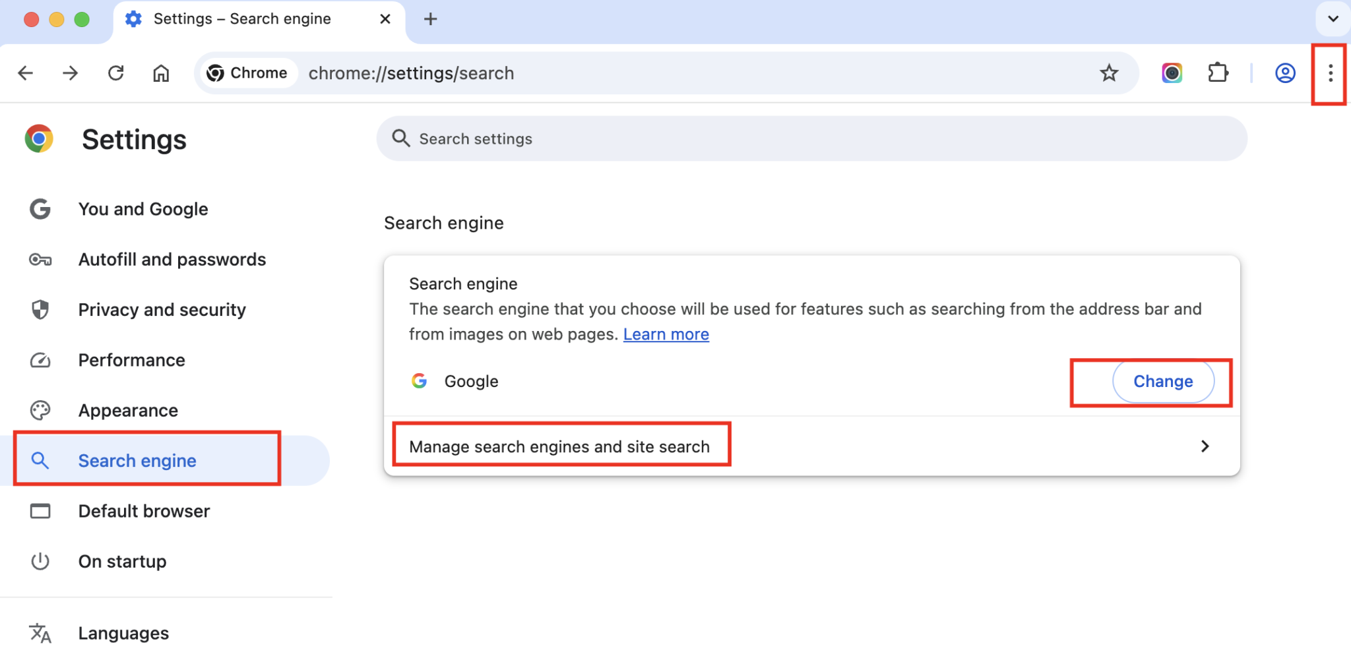Expand Manage search engines and site search
This screenshot has width=1351, height=662.
pyautogui.click(x=559, y=446)
